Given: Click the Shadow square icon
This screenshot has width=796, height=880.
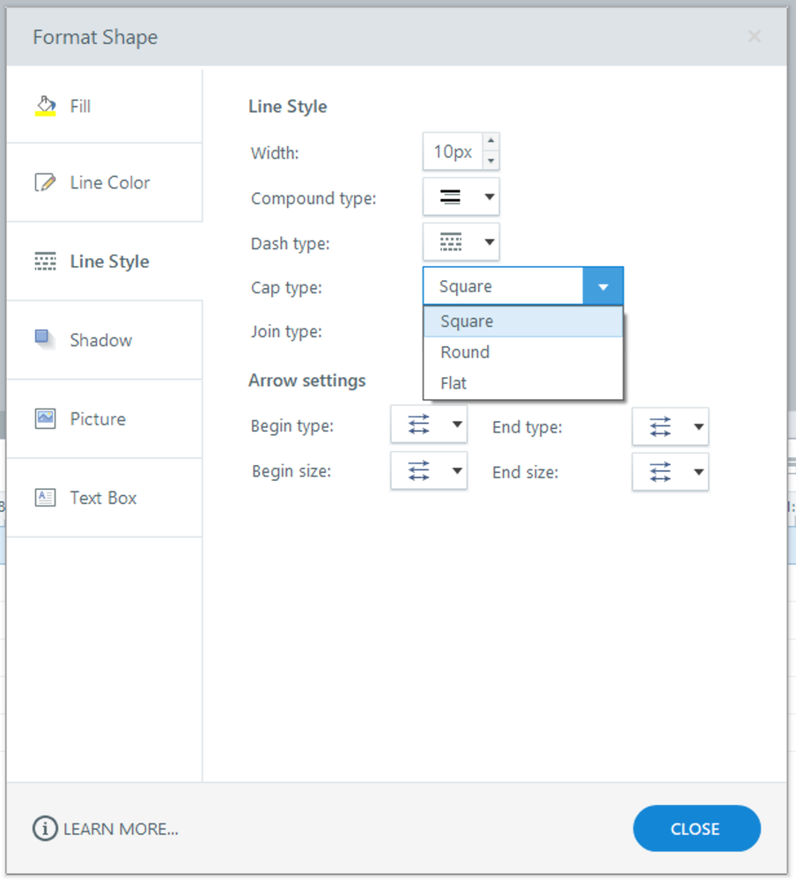Looking at the screenshot, I should coord(45,339).
